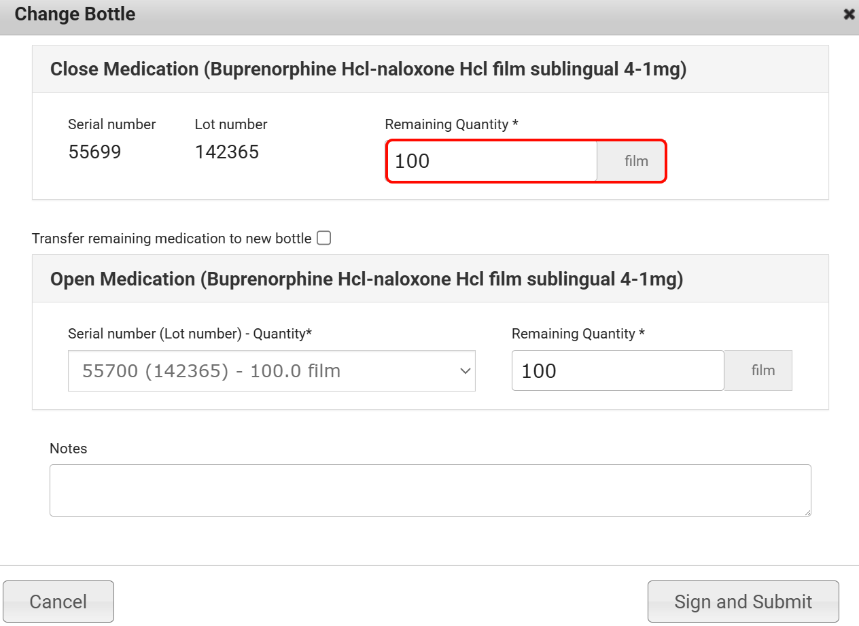
Task: Click the film unit tag in Close Medication
Action: pos(636,161)
